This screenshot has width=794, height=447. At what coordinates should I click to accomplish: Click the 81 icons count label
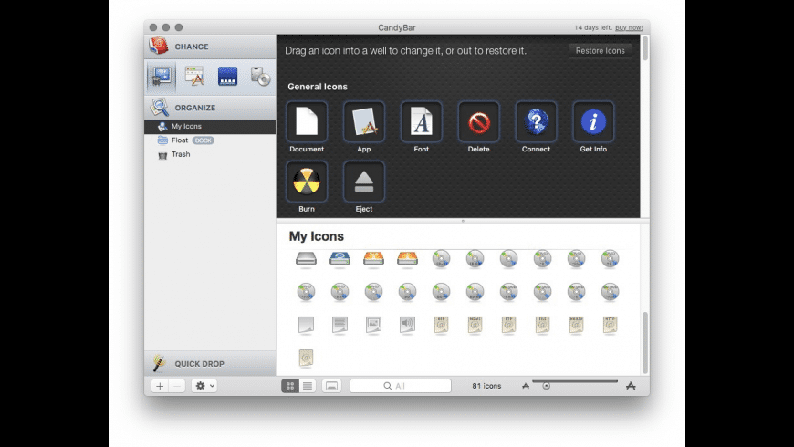click(x=486, y=386)
